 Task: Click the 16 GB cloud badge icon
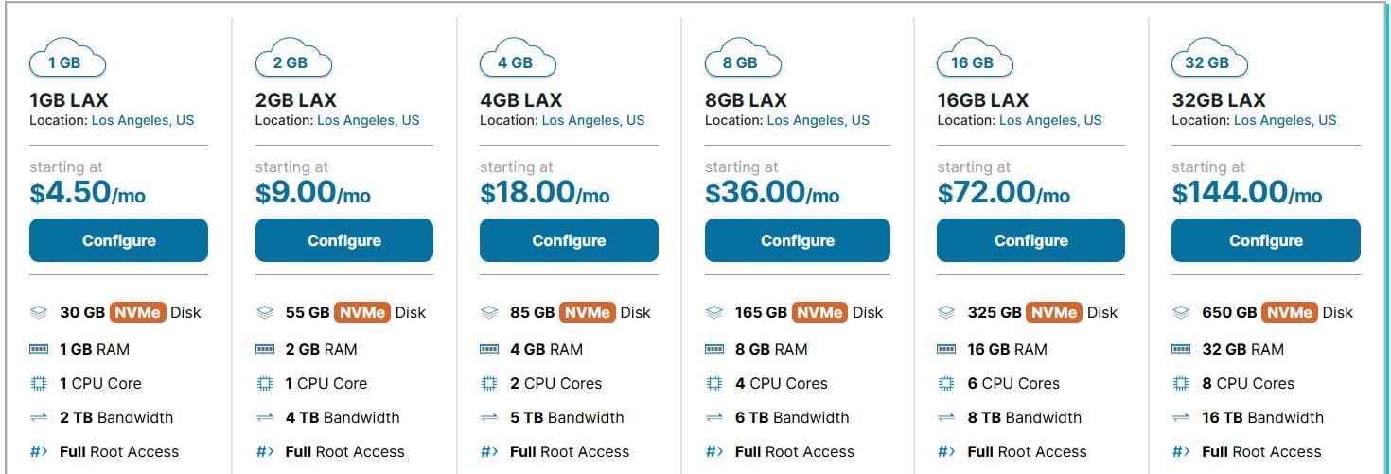[975, 60]
